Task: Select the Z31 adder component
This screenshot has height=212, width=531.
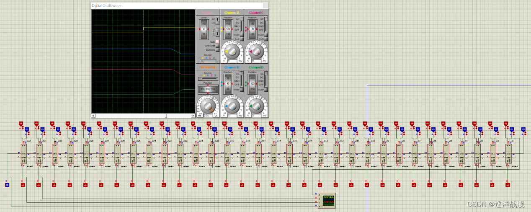Action: pos(39,153)
